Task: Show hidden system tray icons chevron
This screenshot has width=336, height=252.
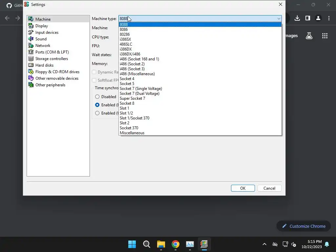Action: pos(264,244)
